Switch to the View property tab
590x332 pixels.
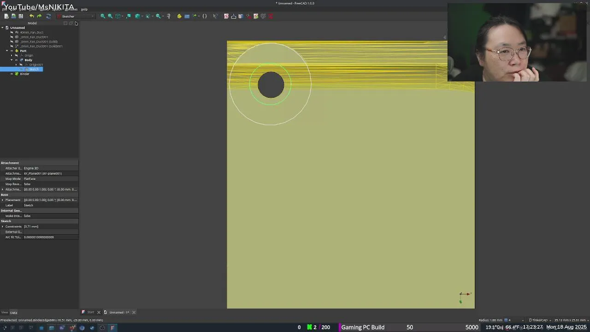click(4, 313)
